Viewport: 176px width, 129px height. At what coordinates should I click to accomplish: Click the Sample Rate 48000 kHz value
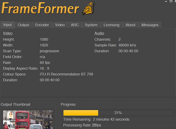click(x=127, y=45)
